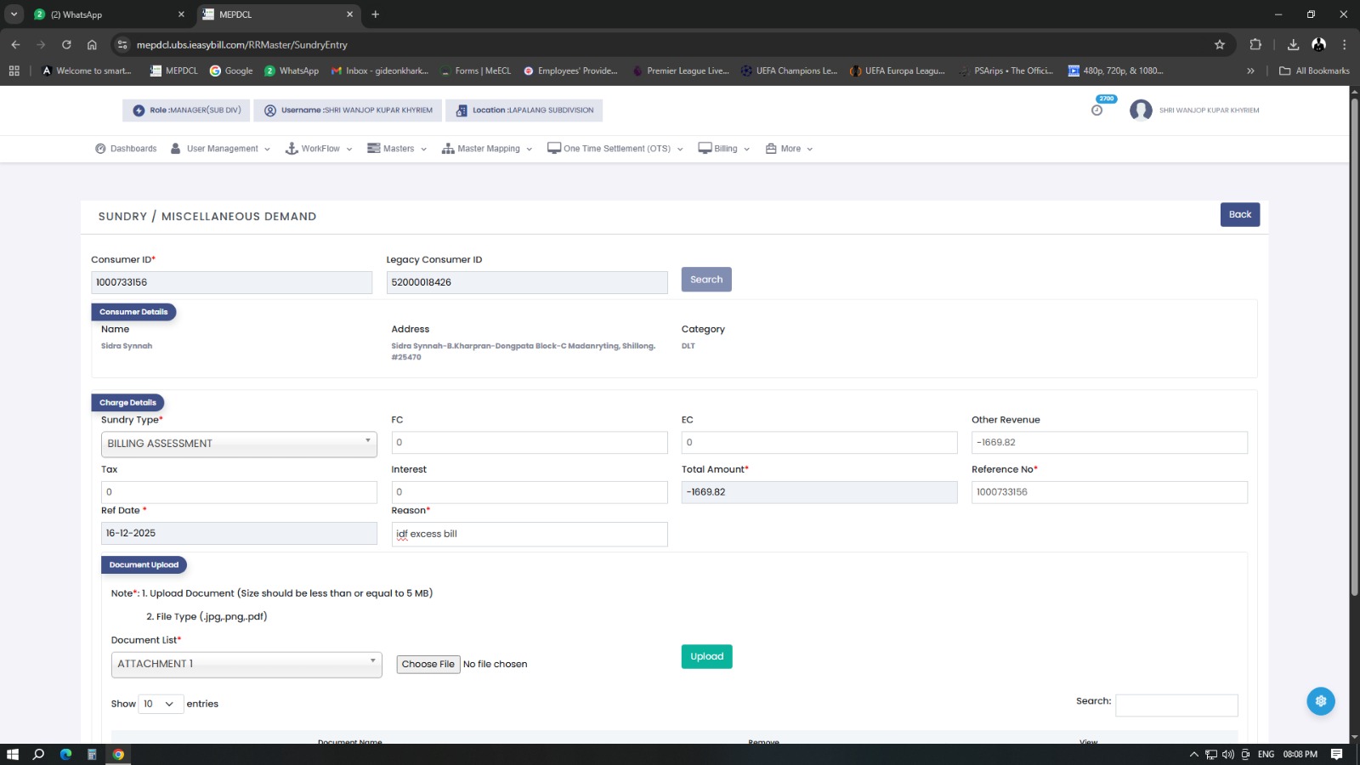Open Chrome extensions puzzle icon

click(x=1255, y=45)
